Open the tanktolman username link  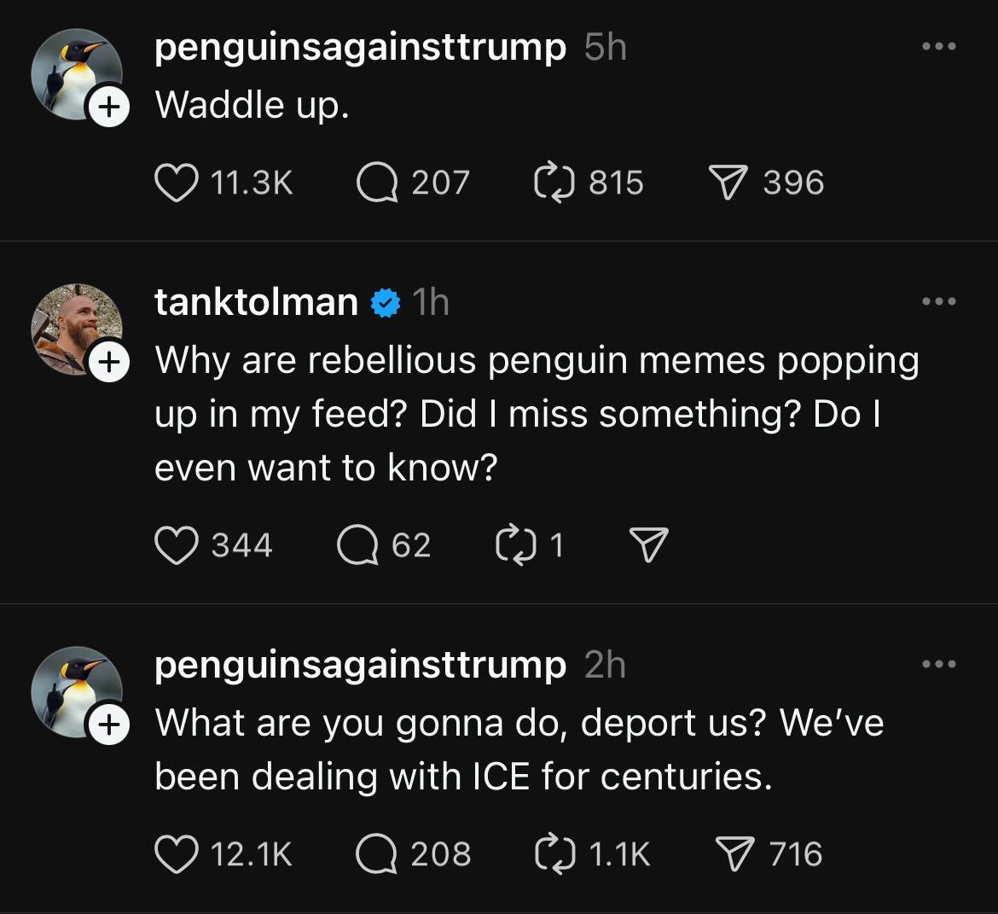[256, 302]
